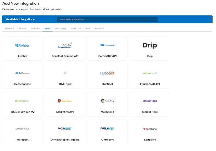Select the ConvertKit API label
This screenshot has height=151, width=216.
point(107,56)
